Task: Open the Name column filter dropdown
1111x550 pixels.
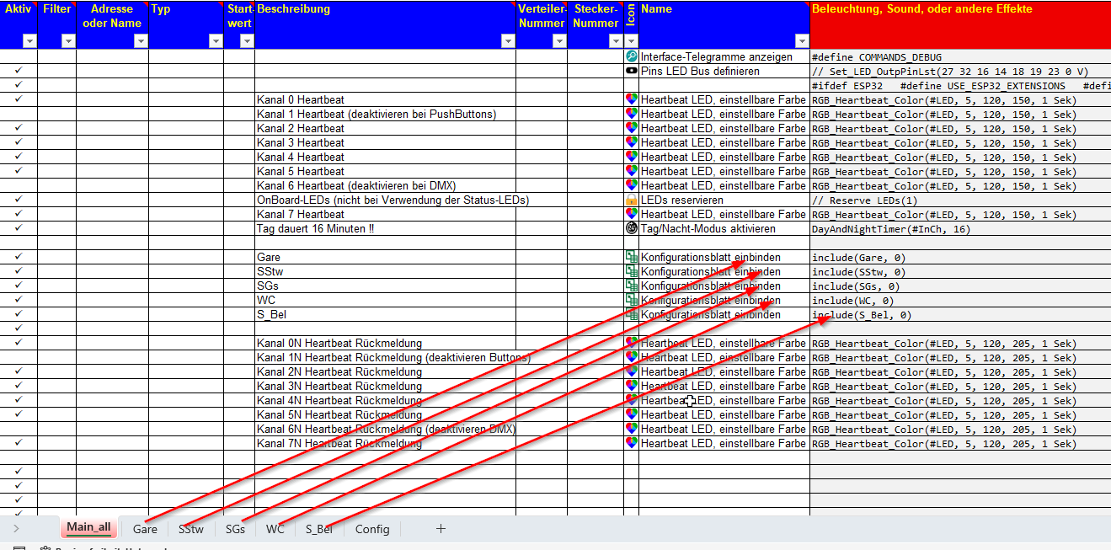Action: pyautogui.click(x=800, y=40)
